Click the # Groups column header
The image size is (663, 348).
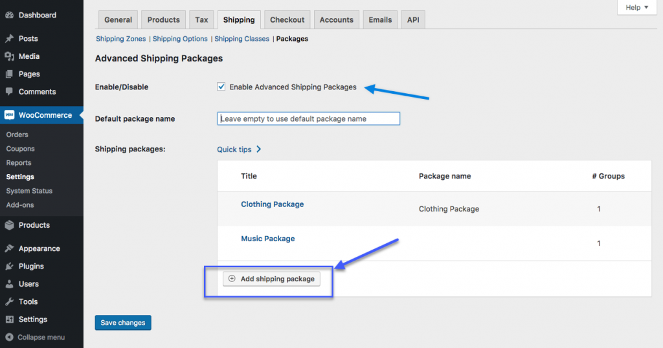tap(609, 176)
